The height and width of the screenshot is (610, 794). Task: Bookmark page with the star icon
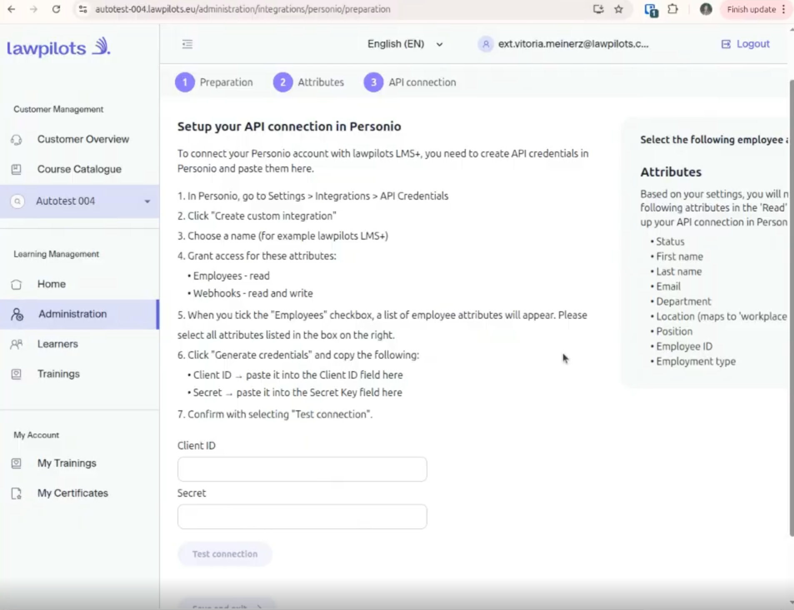(619, 9)
